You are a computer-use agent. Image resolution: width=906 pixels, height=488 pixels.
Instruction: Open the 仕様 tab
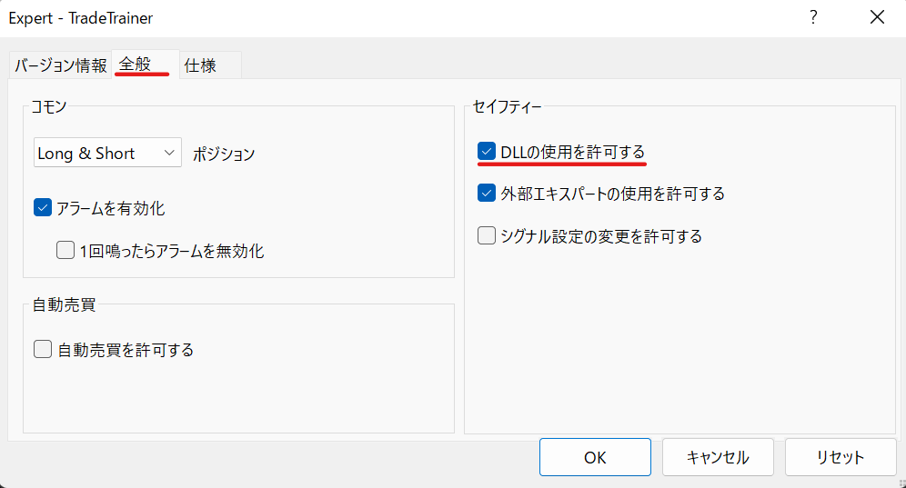pyautogui.click(x=200, y=65)
